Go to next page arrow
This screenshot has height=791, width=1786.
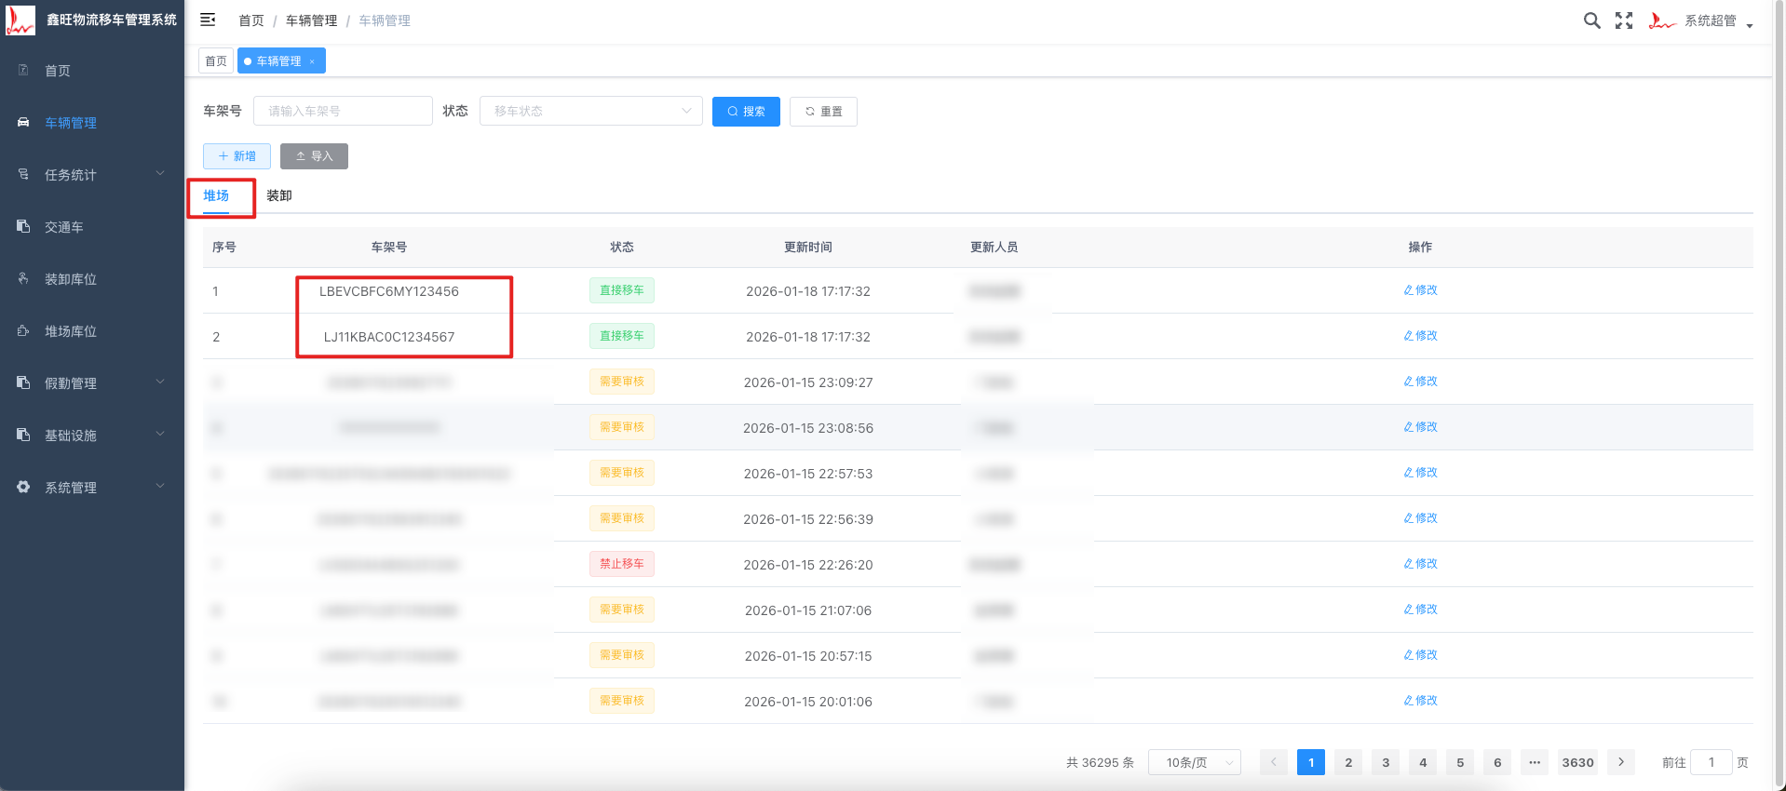pyautogui.click(x=1621, y=762)
